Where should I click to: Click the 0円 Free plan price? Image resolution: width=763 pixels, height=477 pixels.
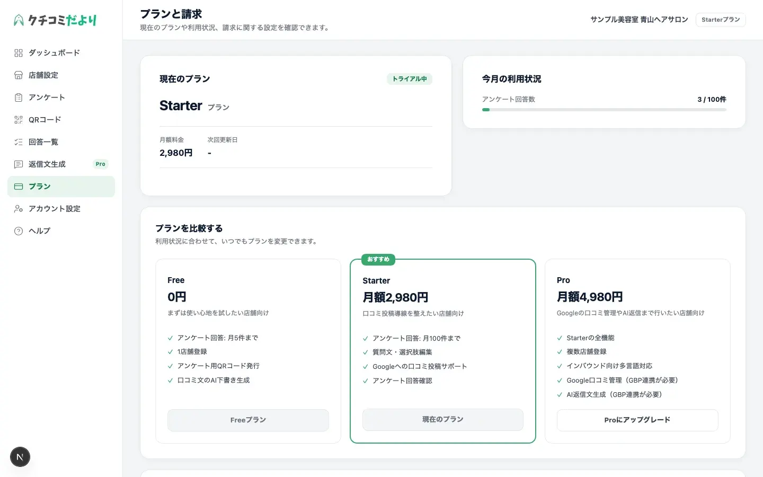coord(177,297)
